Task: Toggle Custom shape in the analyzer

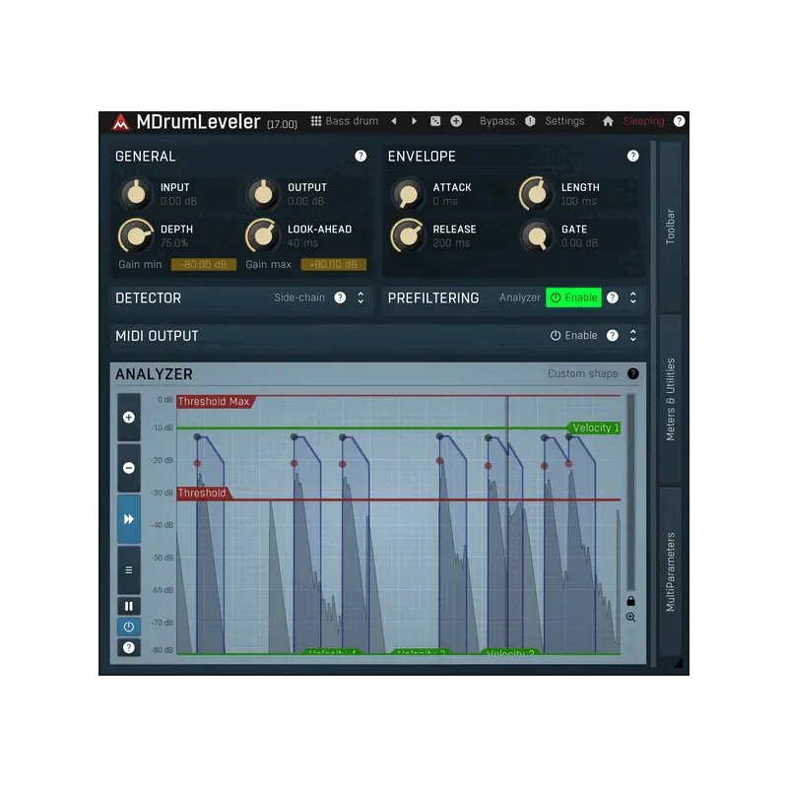Action: click(x=582, y=373)
